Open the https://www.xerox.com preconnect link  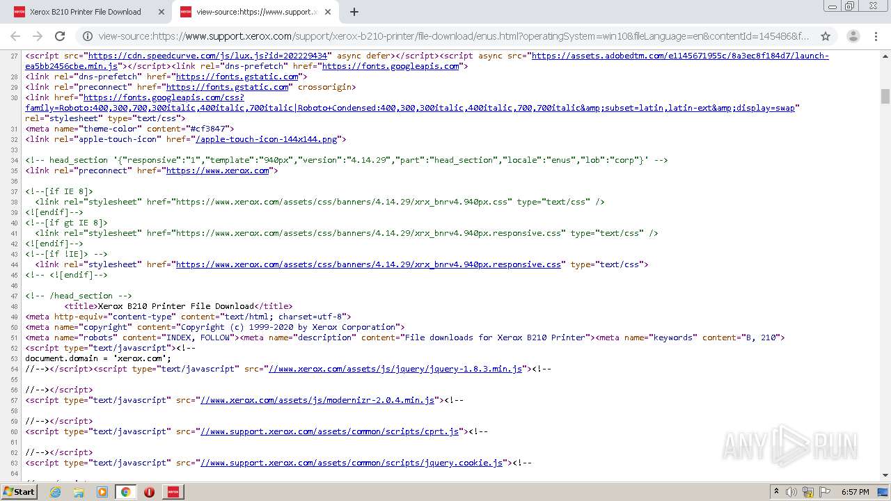click(x=217, y=170)
